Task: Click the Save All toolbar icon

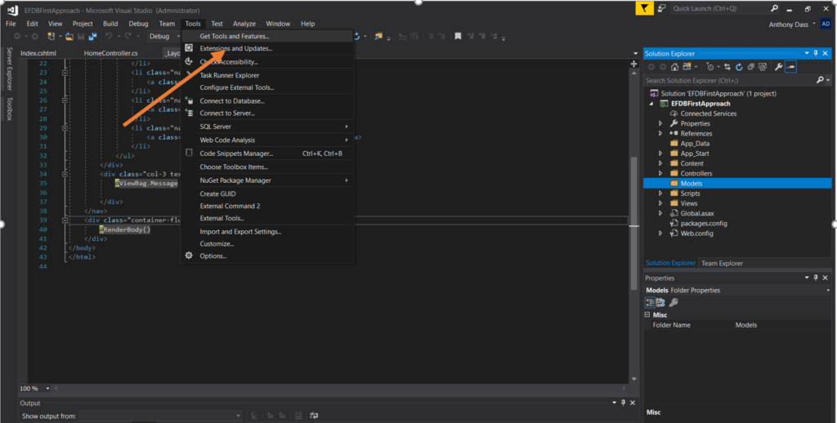Action: pyautogui.click(x=92, y=36)
